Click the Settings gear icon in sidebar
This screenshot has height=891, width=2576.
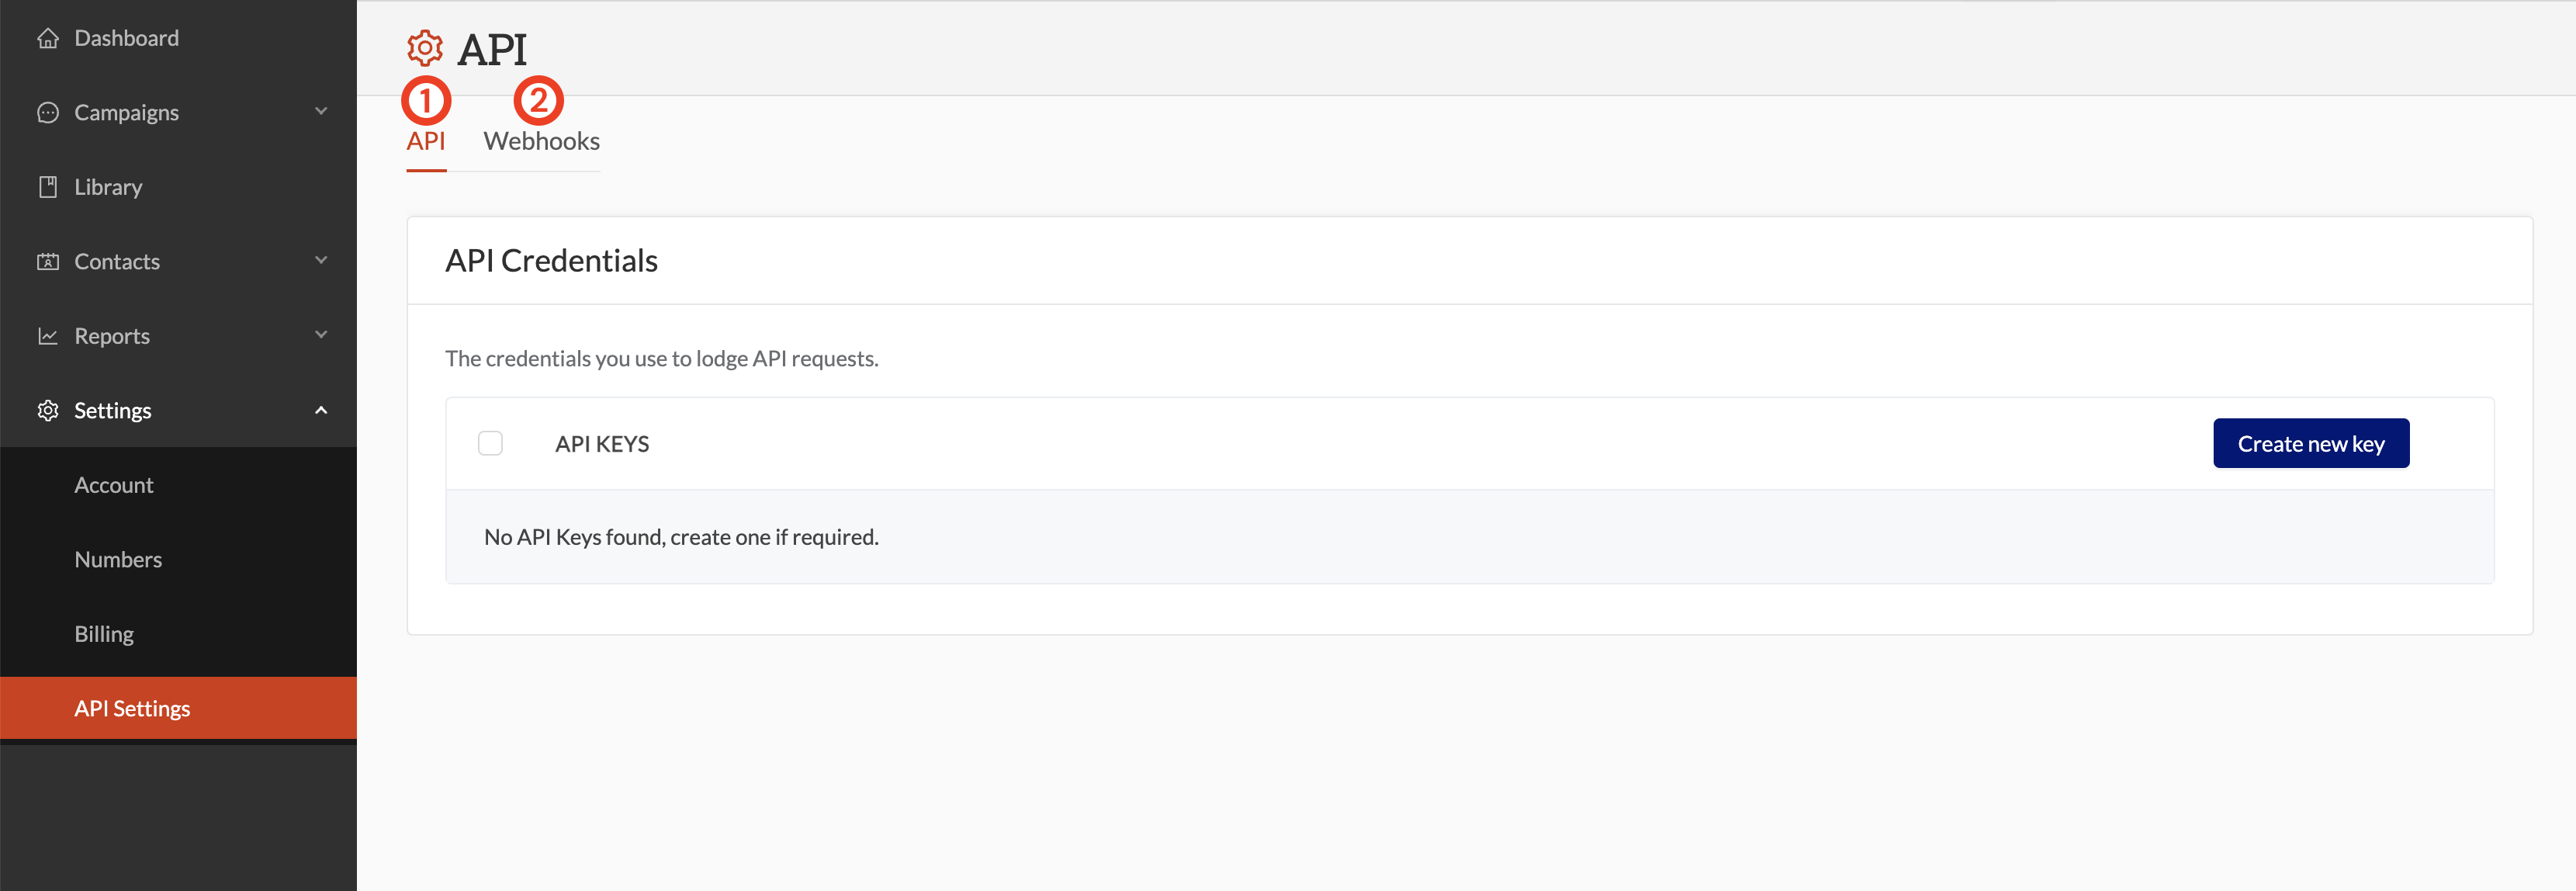[x=47, y=410]
